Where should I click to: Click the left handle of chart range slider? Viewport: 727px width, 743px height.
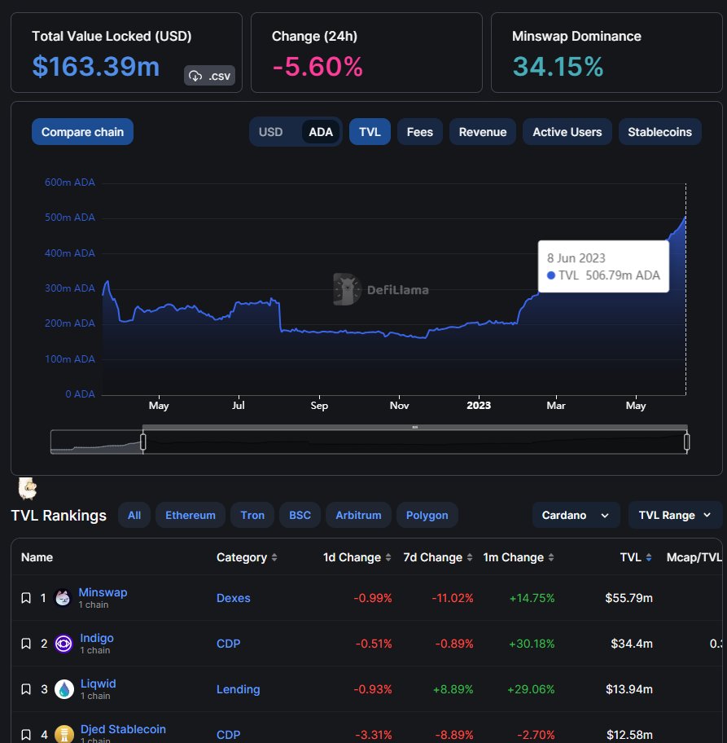coord(143,442)
